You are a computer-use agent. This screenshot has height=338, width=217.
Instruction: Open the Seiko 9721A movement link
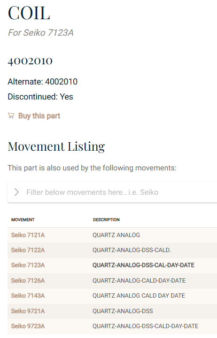pos(28,311)
